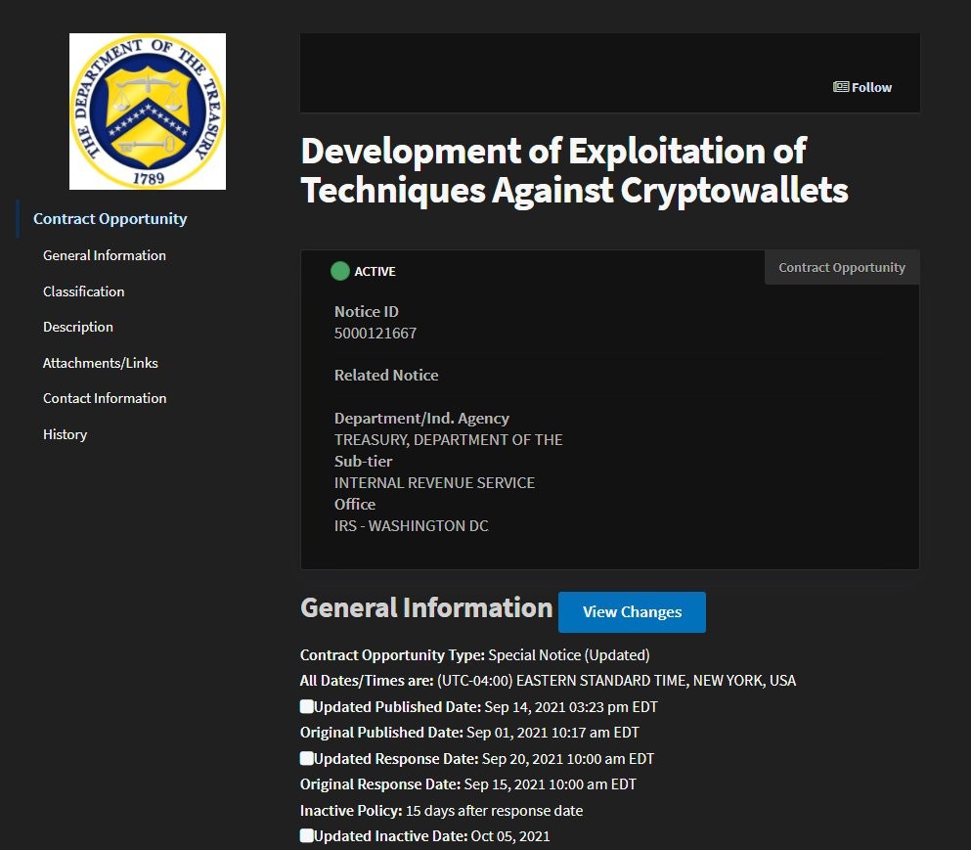Jump to the Classification section
The image size is (971, 850).
[83, 291]
